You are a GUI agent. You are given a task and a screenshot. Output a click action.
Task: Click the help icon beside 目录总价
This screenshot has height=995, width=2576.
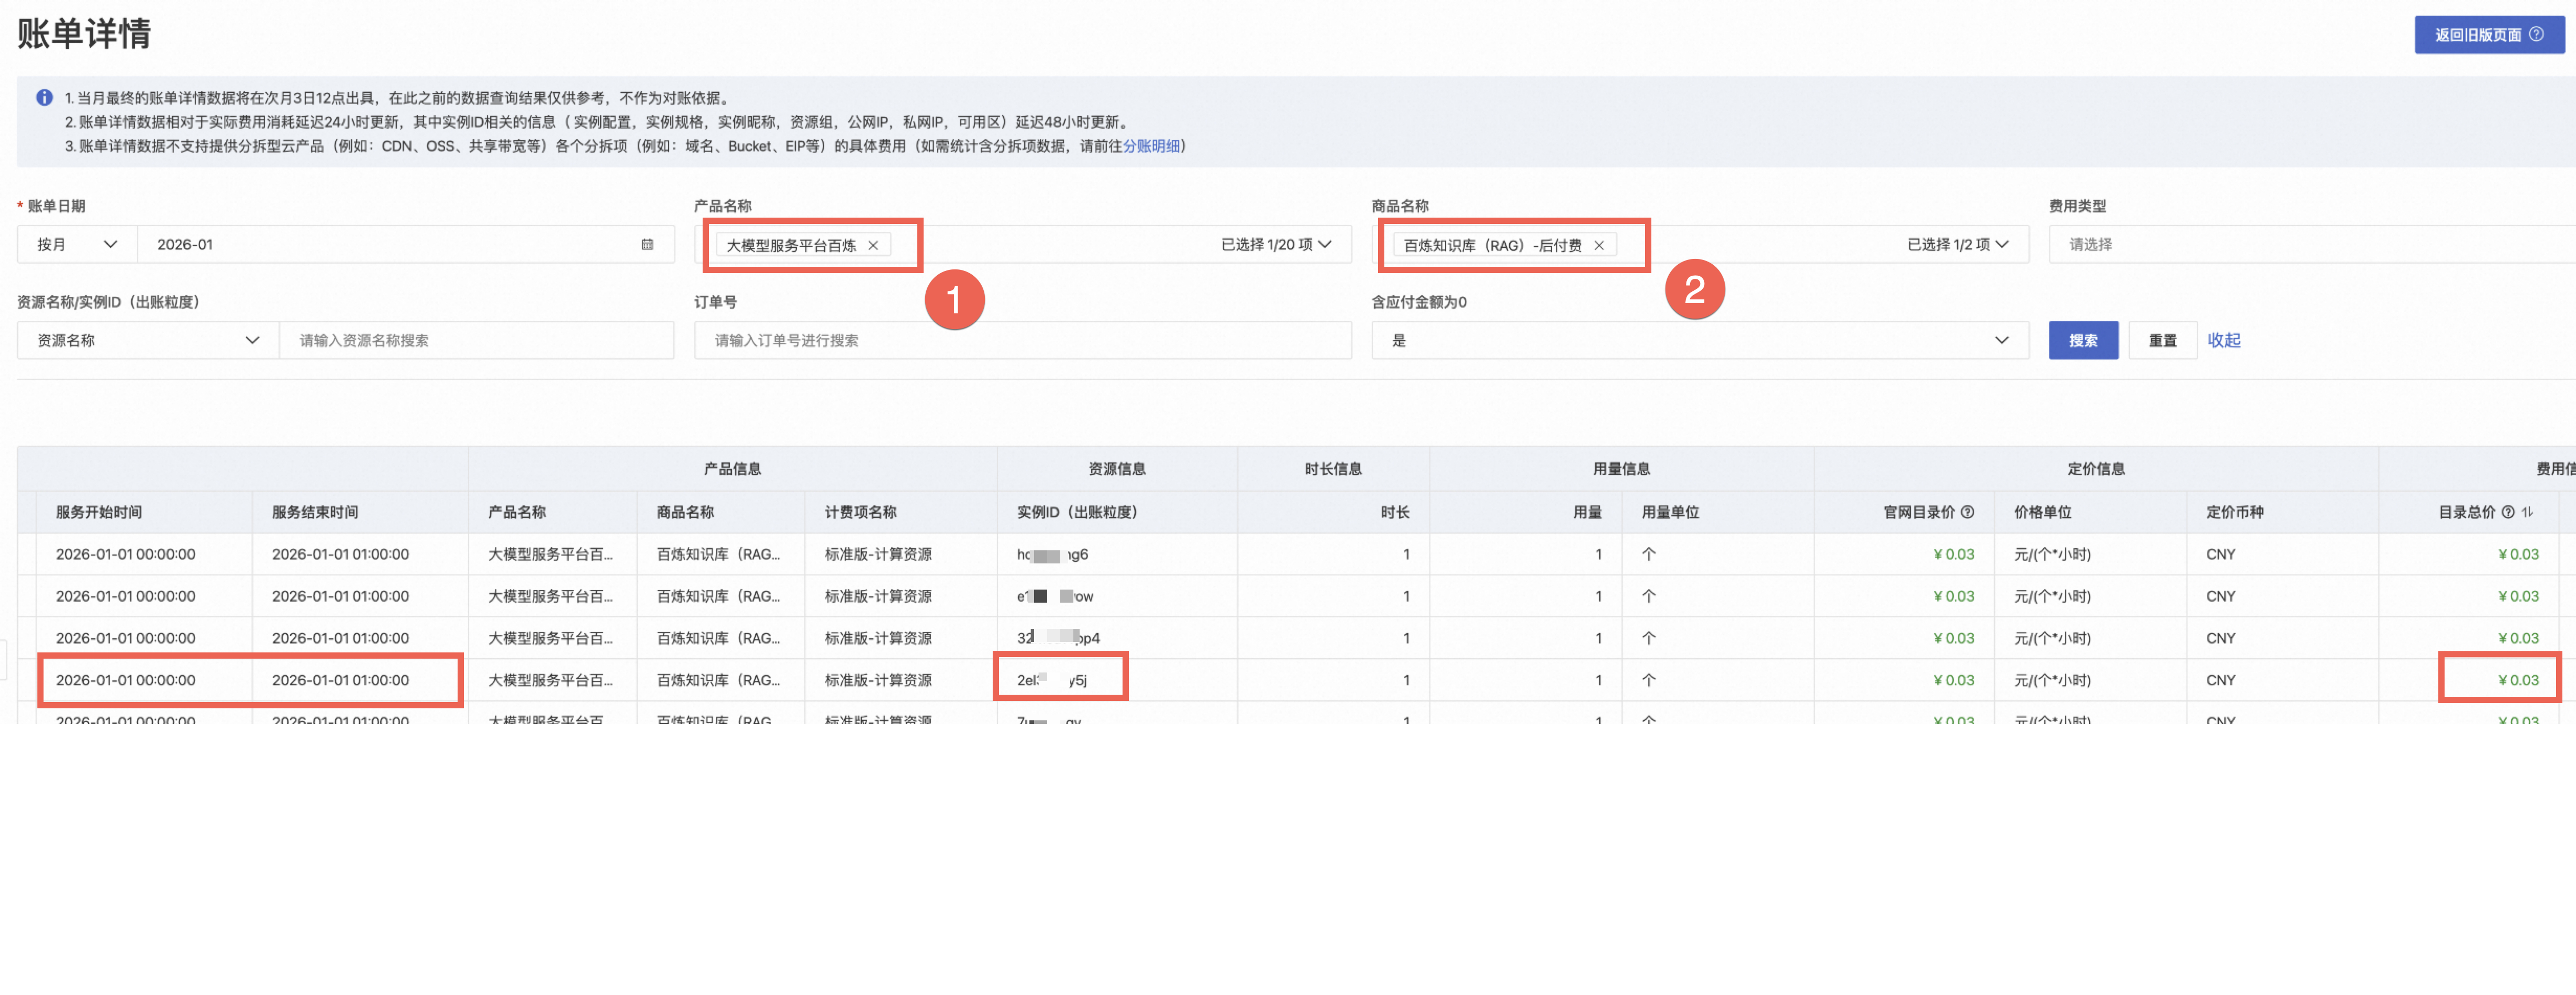pos(2508,513)
